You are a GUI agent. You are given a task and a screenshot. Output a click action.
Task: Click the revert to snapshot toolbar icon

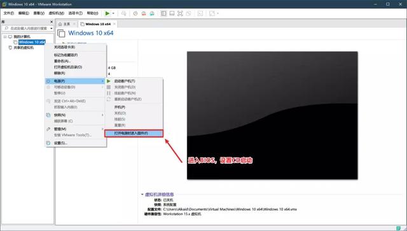coord(144,13)
